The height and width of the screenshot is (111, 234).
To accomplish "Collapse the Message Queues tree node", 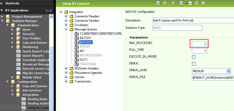I will [x=66, y=29].
